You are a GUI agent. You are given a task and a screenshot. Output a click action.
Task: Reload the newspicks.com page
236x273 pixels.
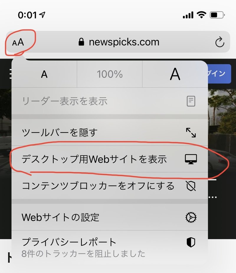click(220, 42)
